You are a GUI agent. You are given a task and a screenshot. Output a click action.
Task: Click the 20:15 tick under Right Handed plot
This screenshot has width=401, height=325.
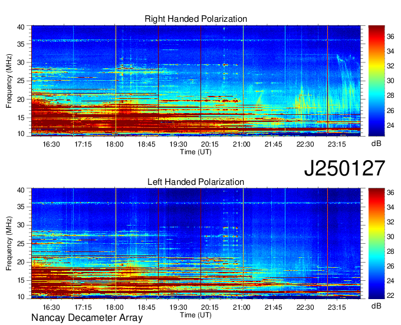[x=210, y=144]
